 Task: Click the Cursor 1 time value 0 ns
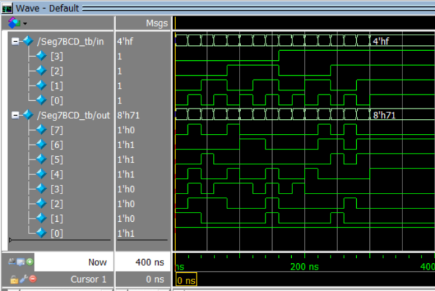155,279
